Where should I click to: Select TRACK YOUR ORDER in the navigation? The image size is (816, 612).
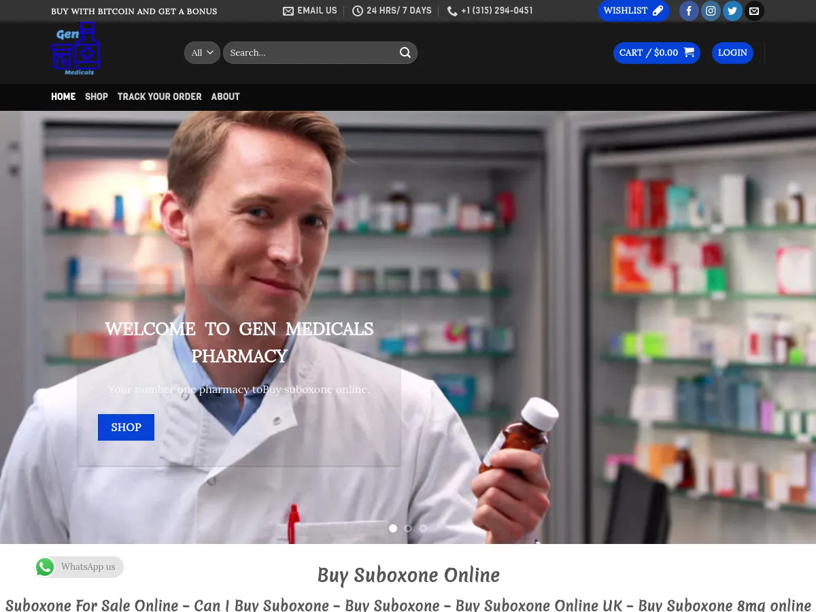pyautogui.click(x=159, y=97)
